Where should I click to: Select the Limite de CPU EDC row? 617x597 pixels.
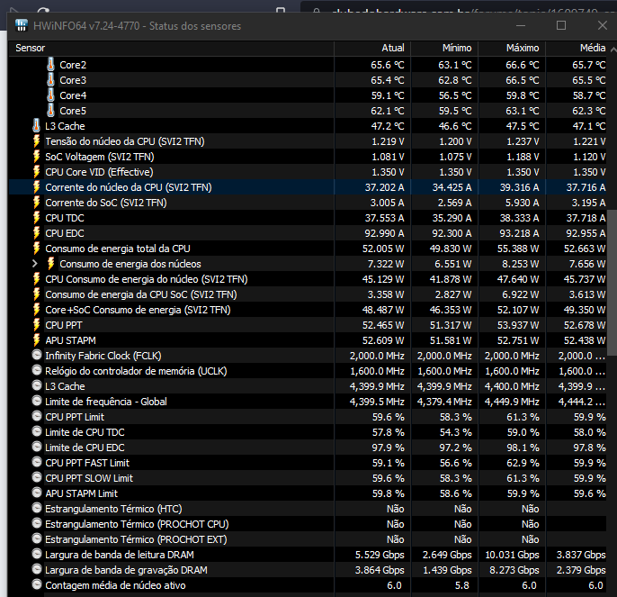(308, 448)
